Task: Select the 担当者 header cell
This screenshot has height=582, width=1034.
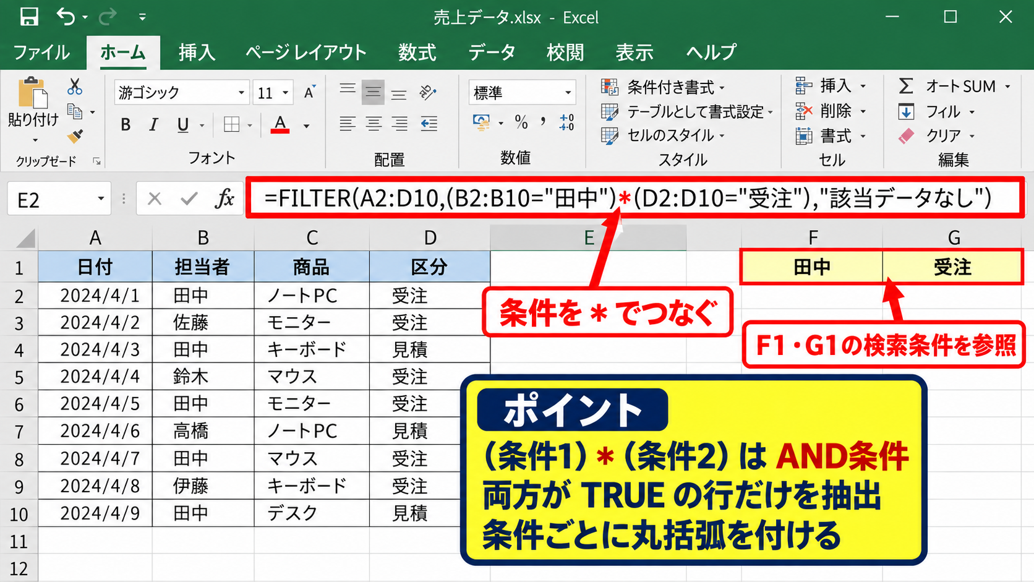Action: pos(203,267)
